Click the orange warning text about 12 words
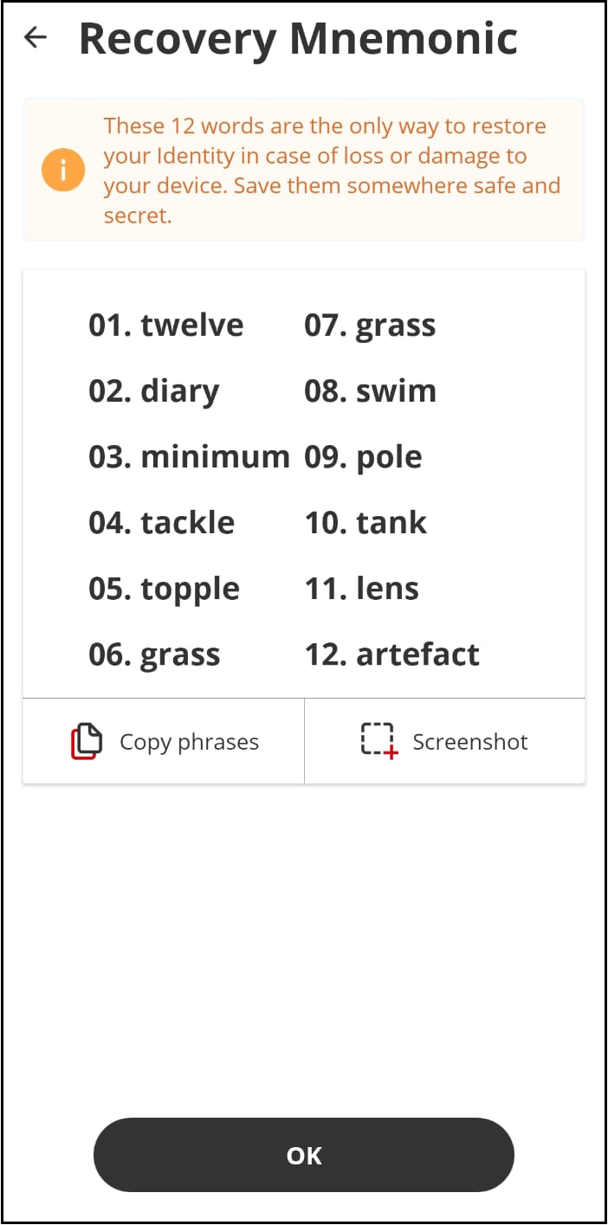Screen dimensions: 608x1225 332,171
